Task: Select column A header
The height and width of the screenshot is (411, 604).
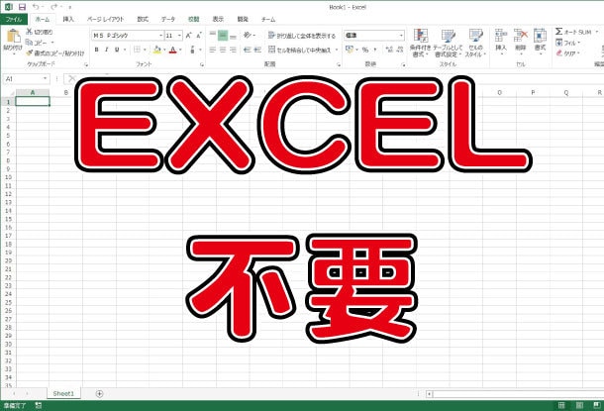Action: pos(33,92)
